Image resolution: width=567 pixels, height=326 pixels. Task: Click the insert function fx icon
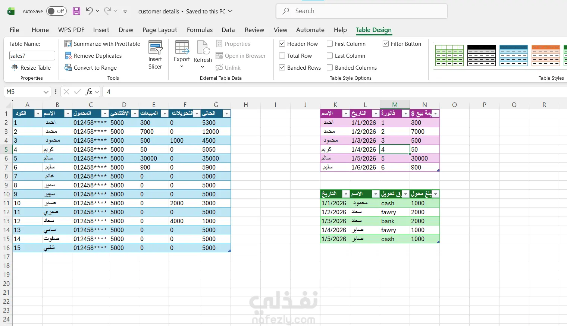tap(89, 92)
